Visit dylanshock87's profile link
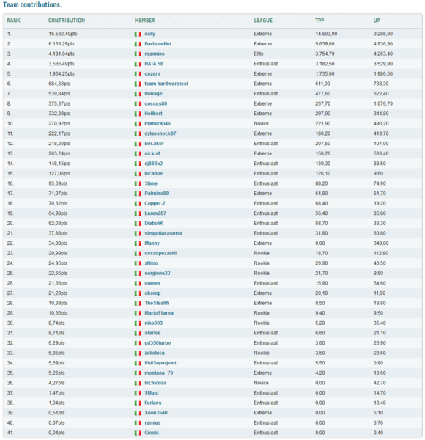The height and width of the screenshot is (440, 425). pos(160,133)
